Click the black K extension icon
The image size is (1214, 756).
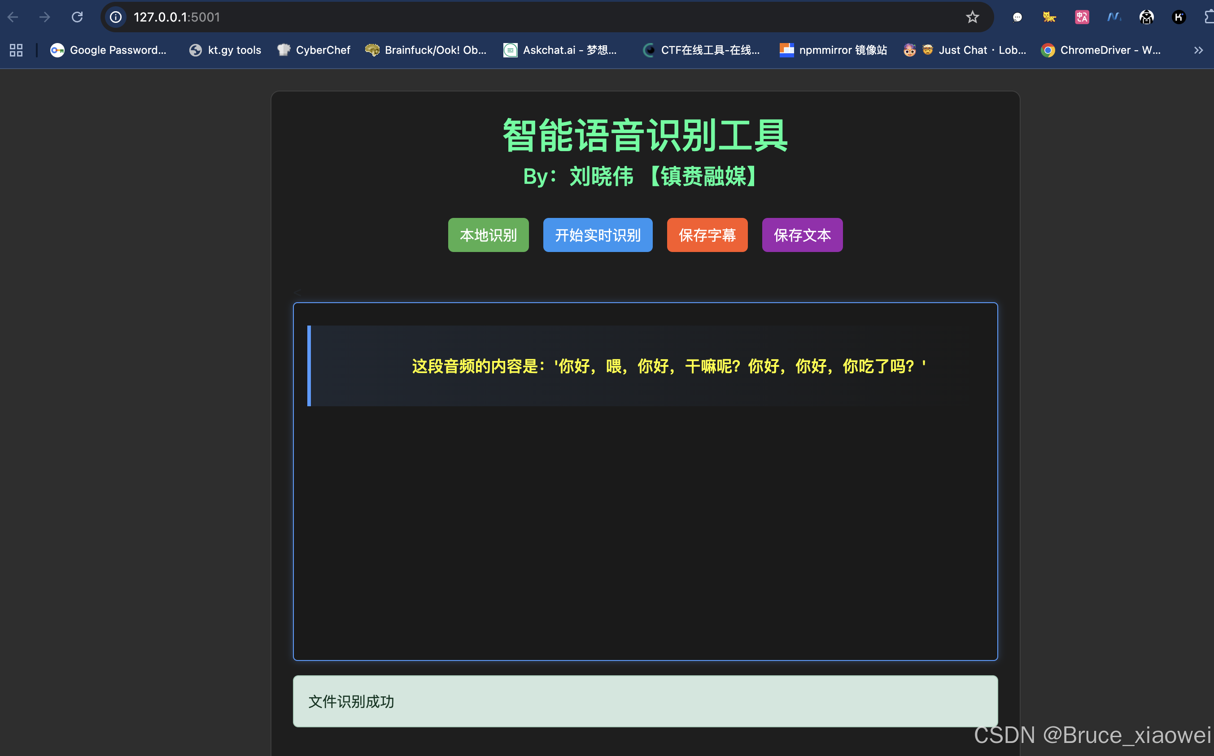click(x=1179, y=17)
